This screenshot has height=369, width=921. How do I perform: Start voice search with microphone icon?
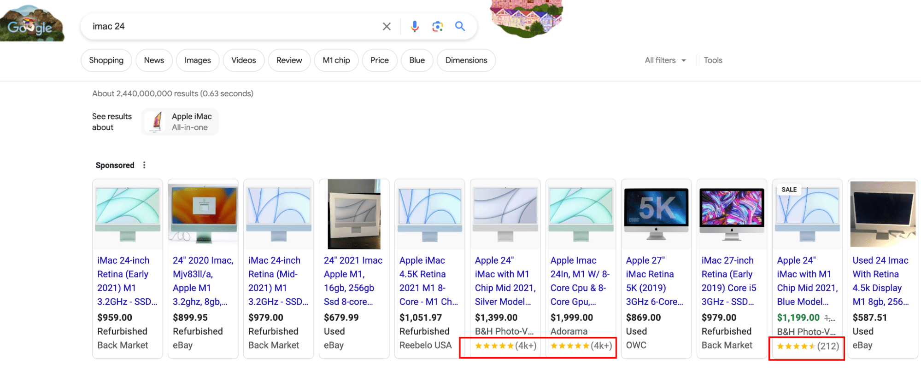(415, 27)
